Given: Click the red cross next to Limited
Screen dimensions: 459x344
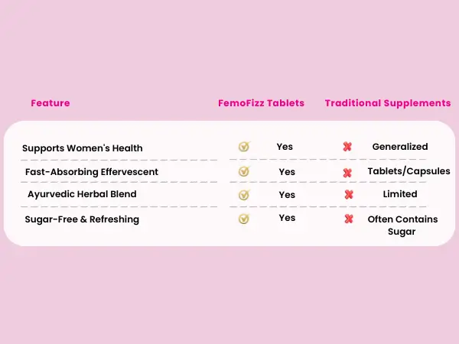Looking at the screenshot, I should pyautogui.click(x=349, y=195).
